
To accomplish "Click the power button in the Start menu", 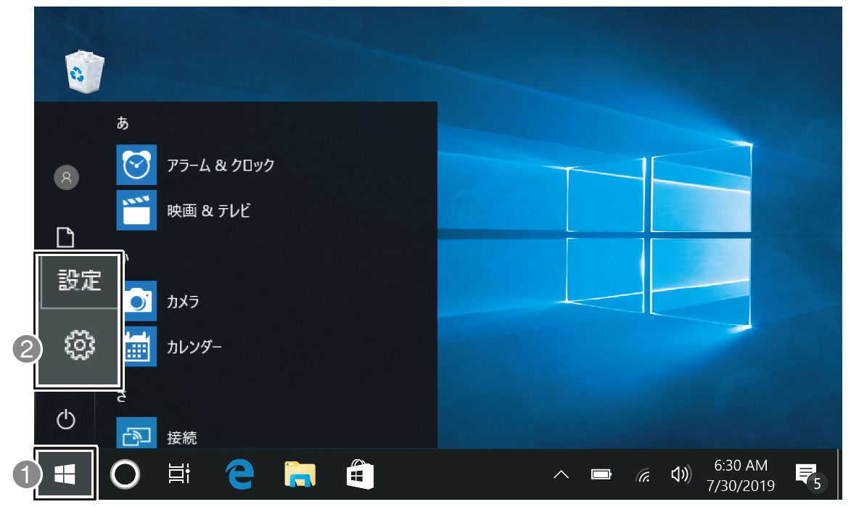I will (x=66, y=419).
